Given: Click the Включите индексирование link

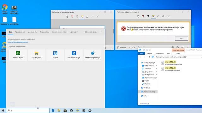Looking at the screenshot, I should coord(18,42).
